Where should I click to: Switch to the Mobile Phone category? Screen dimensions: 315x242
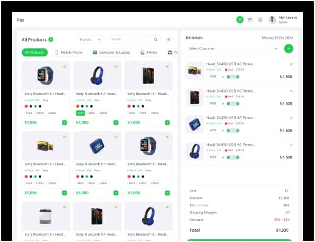68,53
